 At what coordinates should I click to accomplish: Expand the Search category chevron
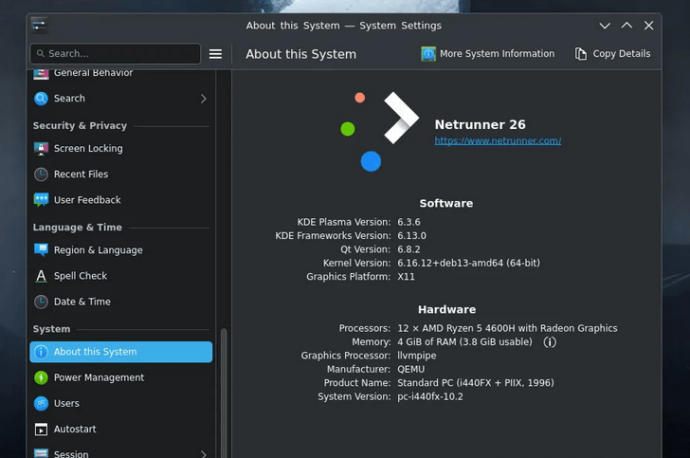click(203, 99)
